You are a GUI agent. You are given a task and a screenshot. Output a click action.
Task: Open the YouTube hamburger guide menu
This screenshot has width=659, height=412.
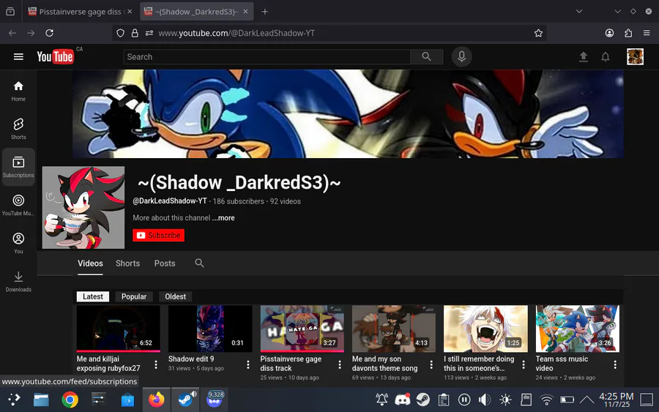click(x=18, y=56)
